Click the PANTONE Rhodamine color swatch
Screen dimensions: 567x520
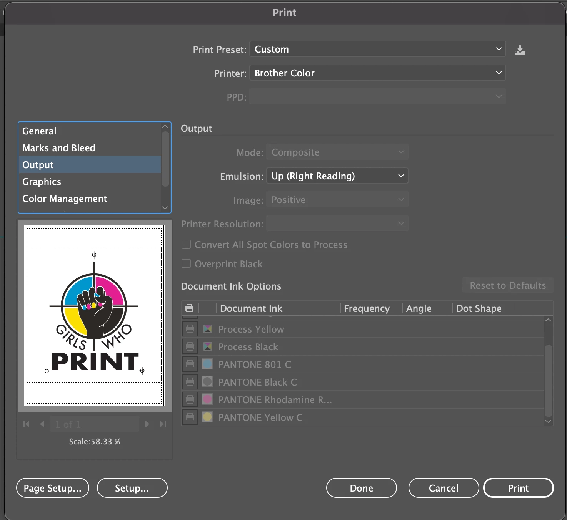[207, 399]
